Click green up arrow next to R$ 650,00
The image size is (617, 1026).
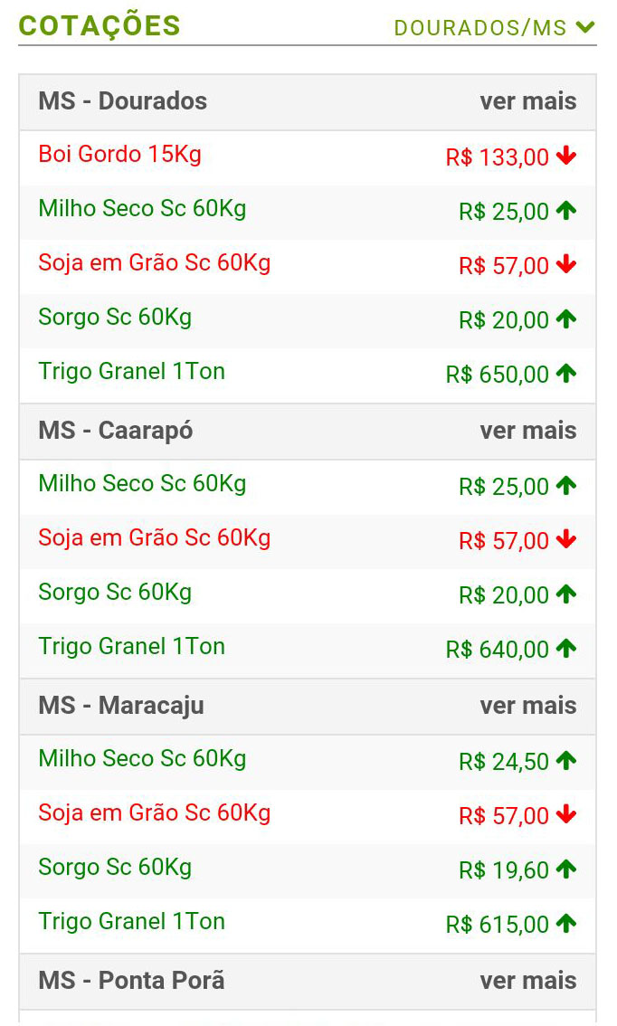pyautogui.click(x=566, y=373)
